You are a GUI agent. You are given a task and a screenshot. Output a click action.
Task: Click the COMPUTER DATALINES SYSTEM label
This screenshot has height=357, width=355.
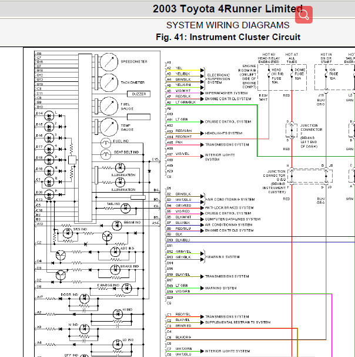233,219
